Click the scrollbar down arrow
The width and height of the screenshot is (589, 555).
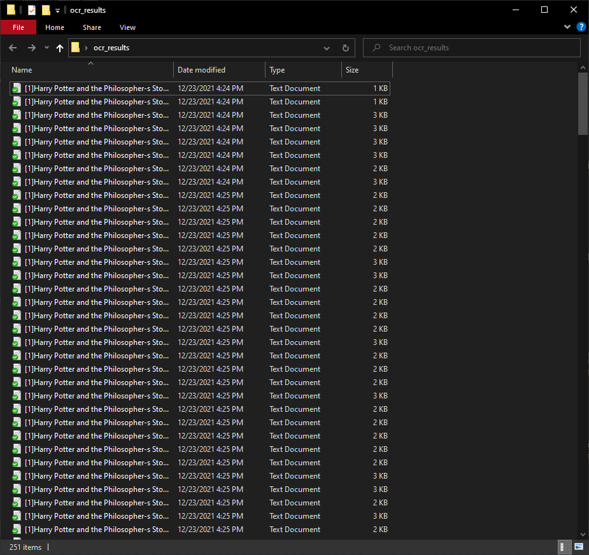tap(583, 535)
